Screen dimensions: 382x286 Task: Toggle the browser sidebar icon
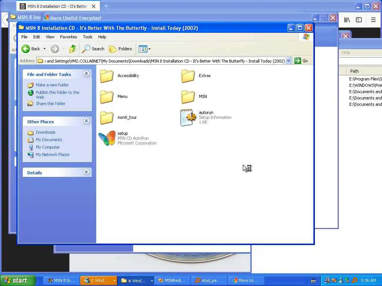click(359, 20)
